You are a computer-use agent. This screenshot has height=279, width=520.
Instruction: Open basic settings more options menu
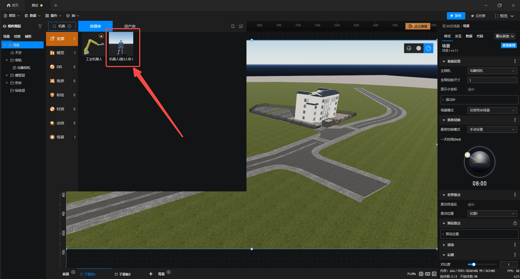coord(515,61)
